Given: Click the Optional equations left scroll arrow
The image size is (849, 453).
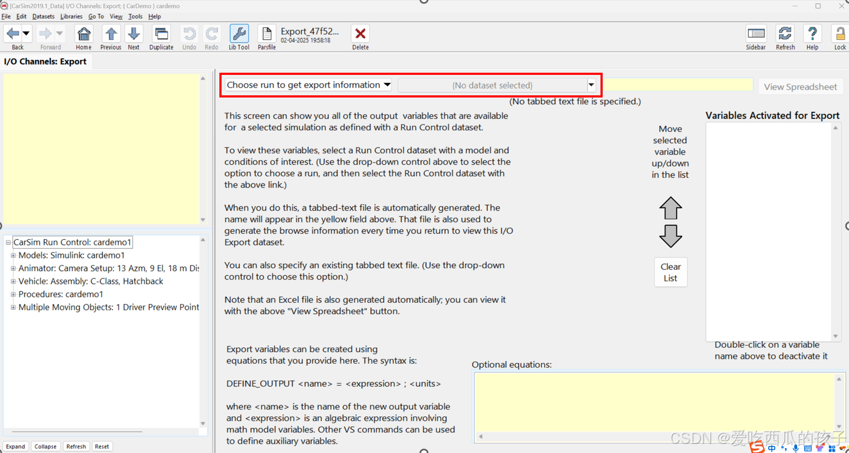Looking at the screenshot, I should coord(481,437).
